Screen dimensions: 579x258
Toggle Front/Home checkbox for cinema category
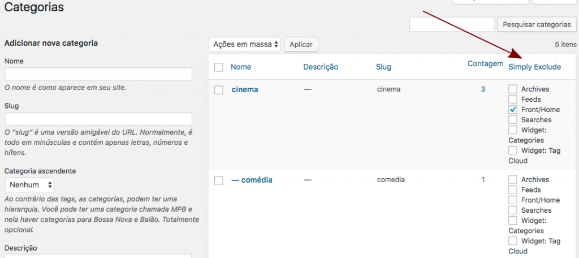coord(513,109)
